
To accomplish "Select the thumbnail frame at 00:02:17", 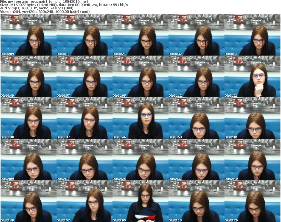I will tap(85, 160).
